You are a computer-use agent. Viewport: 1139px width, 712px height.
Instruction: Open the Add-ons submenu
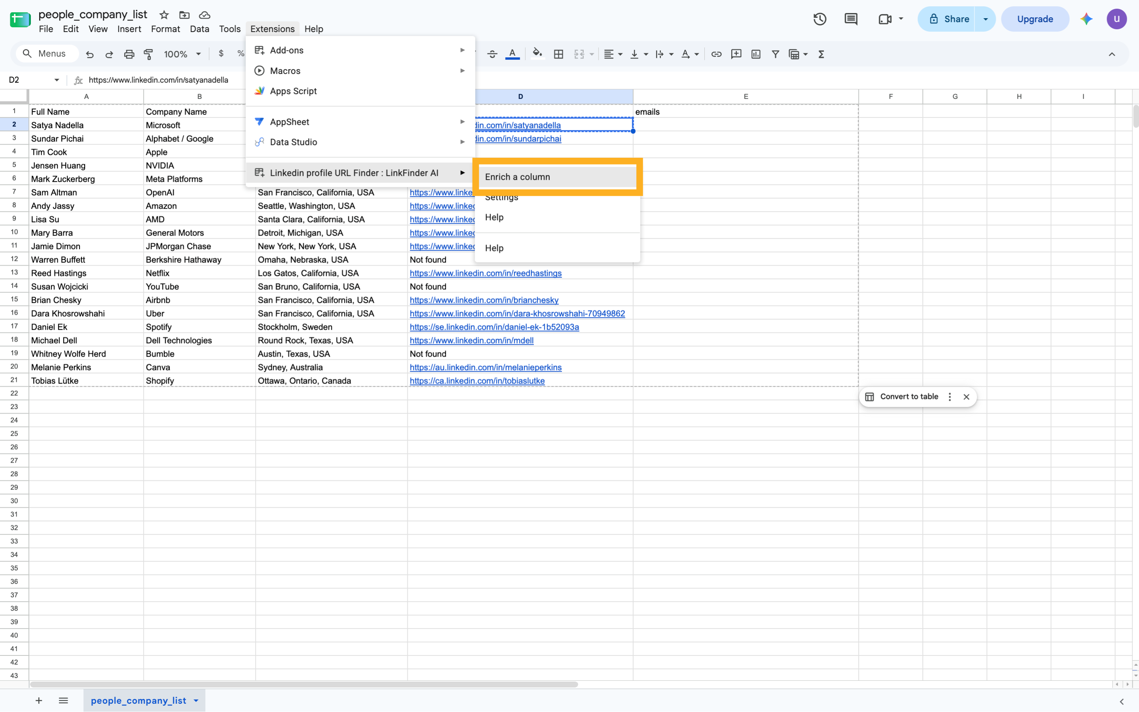(x=360, y=50)
